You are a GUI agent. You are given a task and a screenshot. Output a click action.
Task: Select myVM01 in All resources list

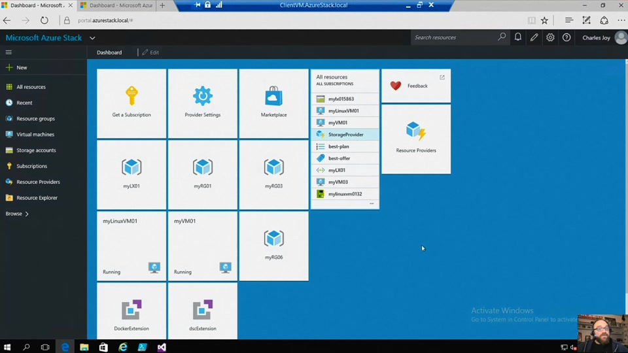(x=345, y=122)
